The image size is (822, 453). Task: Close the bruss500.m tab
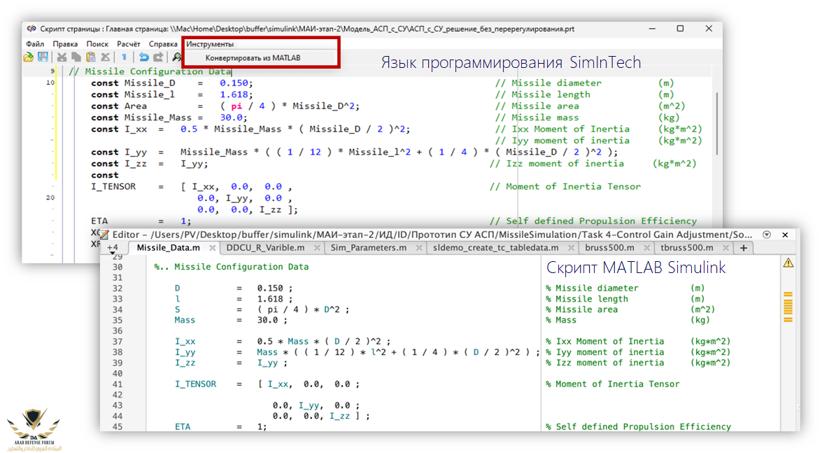[646, 249]
